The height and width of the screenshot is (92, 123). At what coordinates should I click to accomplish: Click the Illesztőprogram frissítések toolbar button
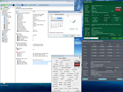[x=43, y=5]
